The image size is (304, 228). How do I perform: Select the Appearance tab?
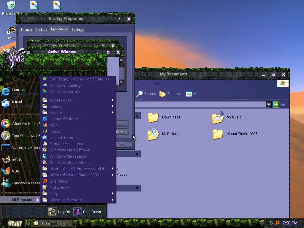(x=59, y=29)
